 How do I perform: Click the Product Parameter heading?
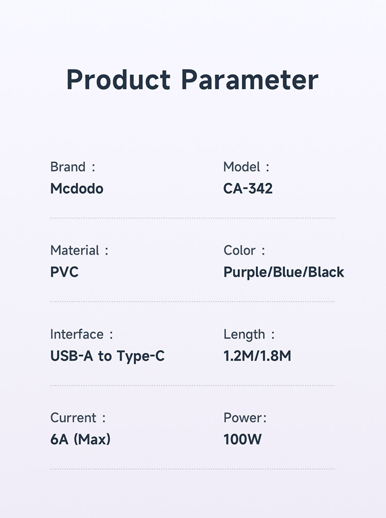click(x=192, y=80)
